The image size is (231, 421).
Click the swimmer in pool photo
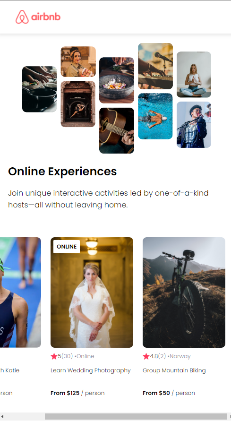[x=155, y=116]
